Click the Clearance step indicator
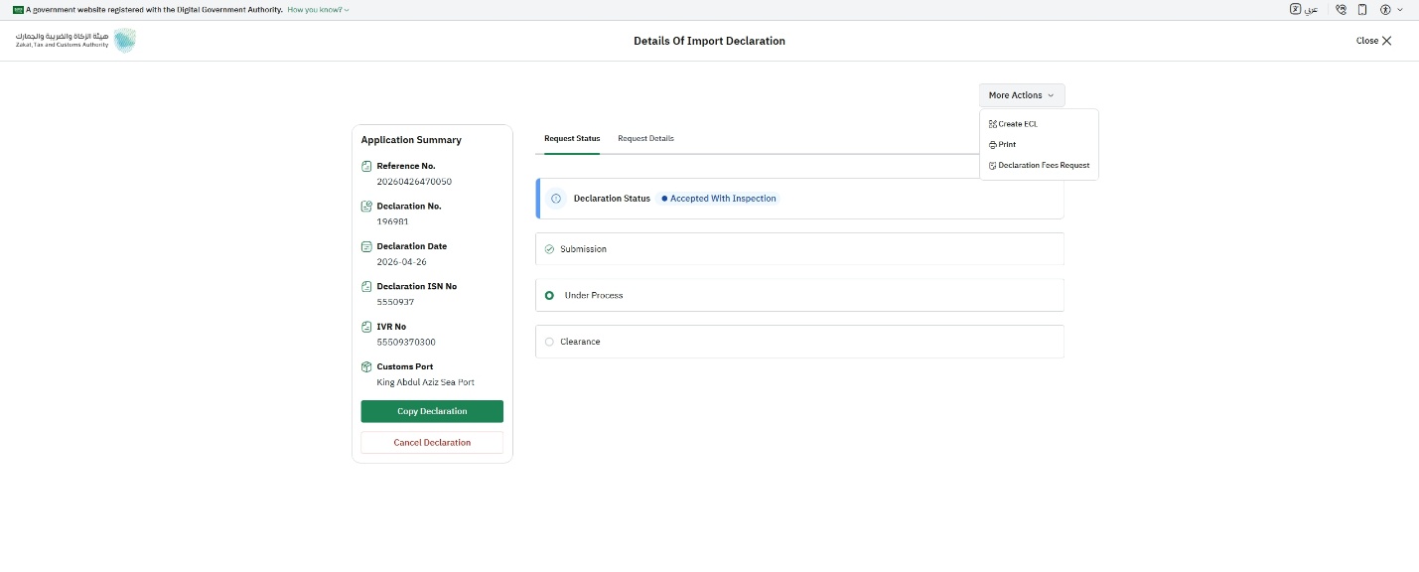1419x572 pixels. [550, 342]
